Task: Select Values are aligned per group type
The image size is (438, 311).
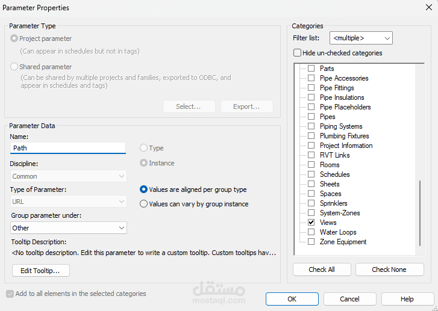Action: pos(144,189)
